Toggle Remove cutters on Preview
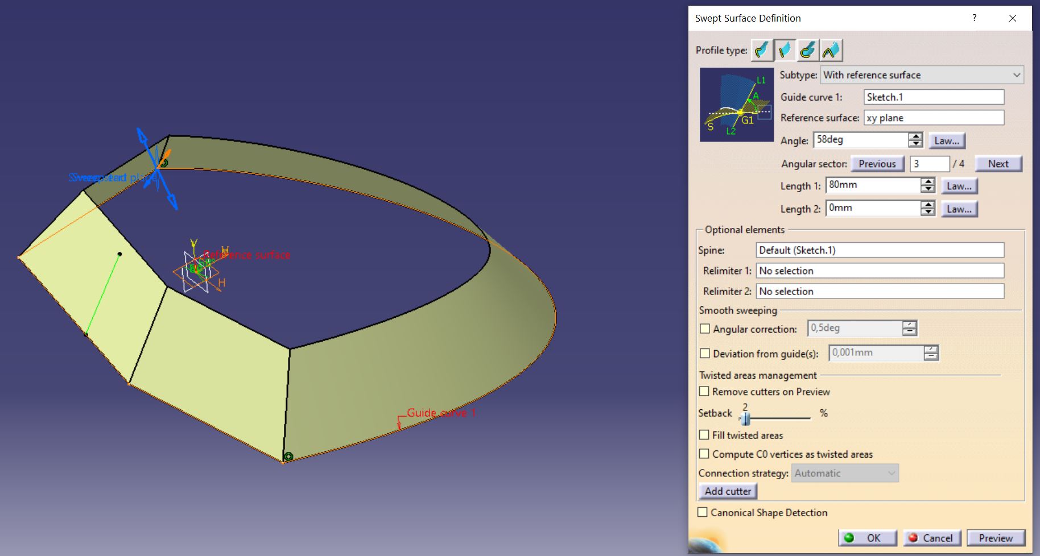1040x556 pixels. coord(704,391)
